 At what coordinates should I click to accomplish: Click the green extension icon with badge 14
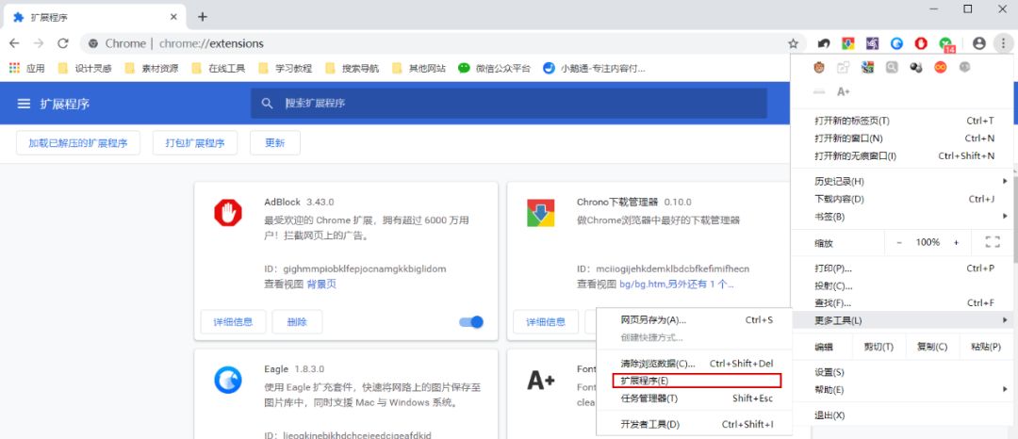click(946, 44)
